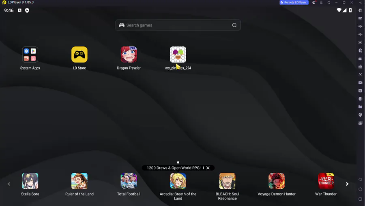Click in the Search games field

[x=178, y=25]
